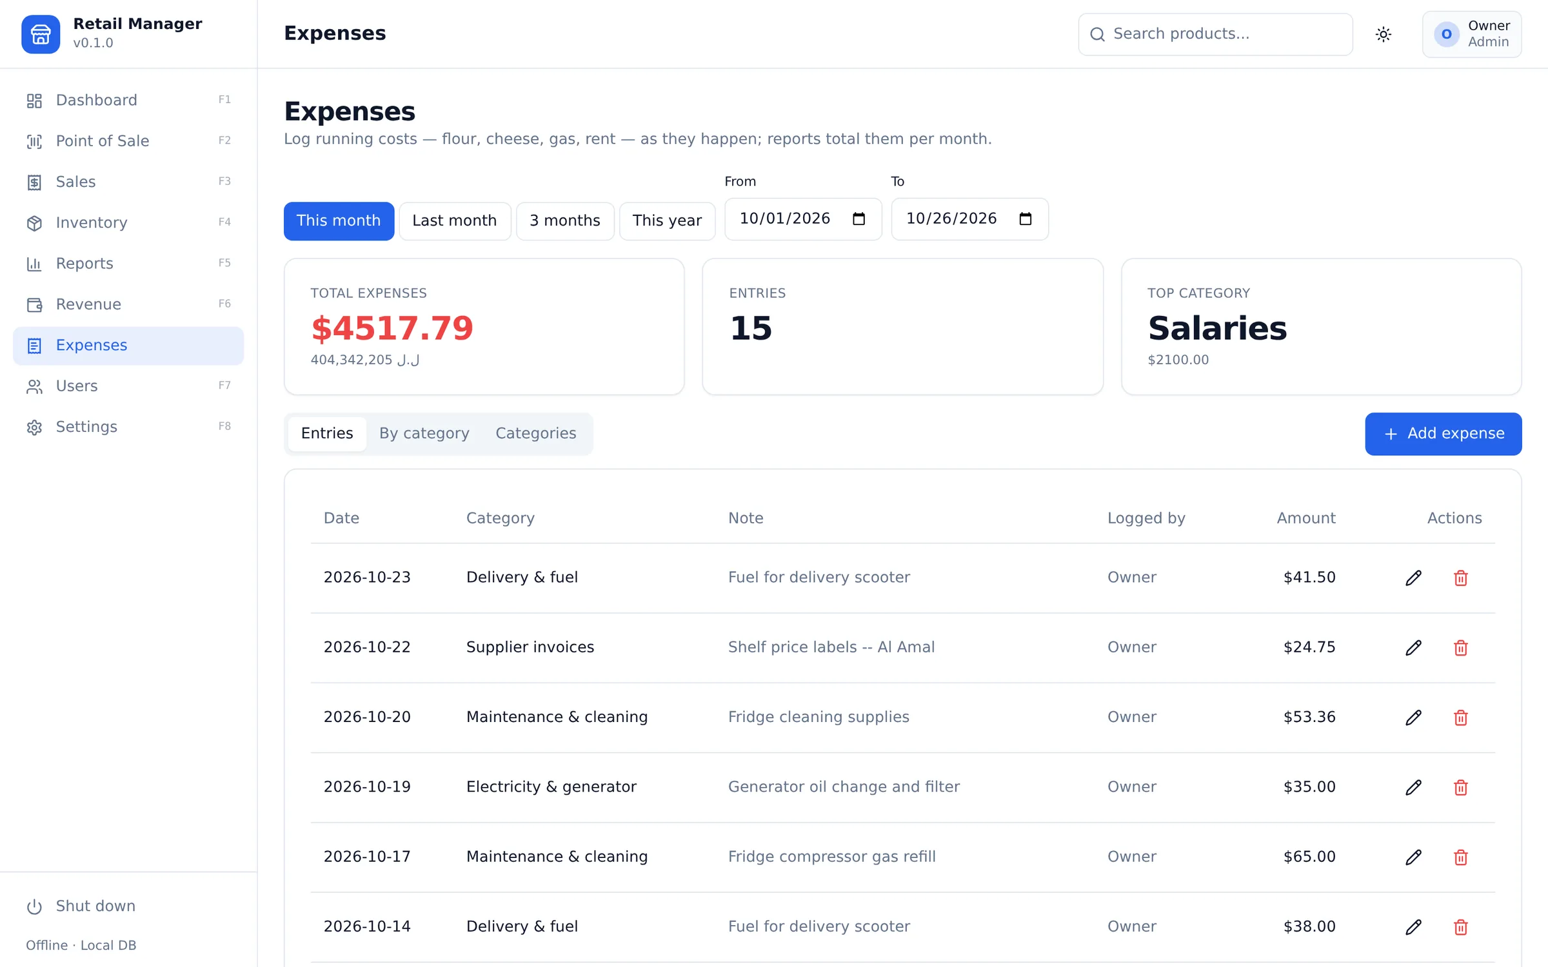This screenshot has height=967, width=1548.
Task: Open calendar picker on From date
Action: [858, 219]
